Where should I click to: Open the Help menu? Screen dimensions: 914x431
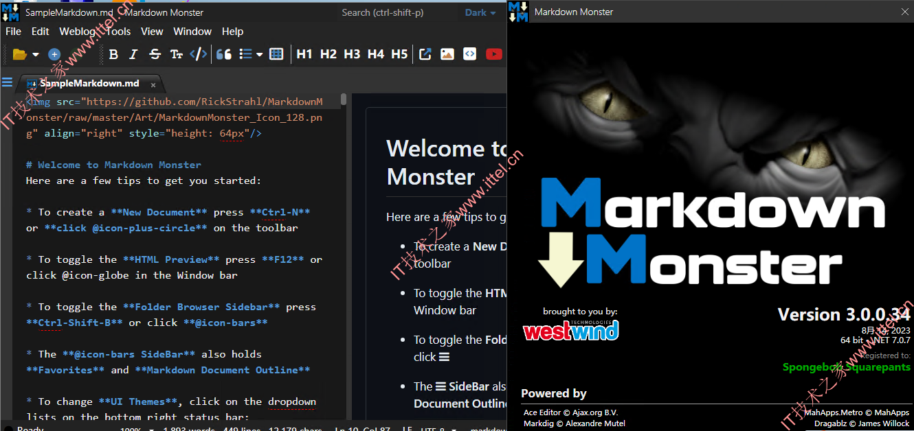232,32
